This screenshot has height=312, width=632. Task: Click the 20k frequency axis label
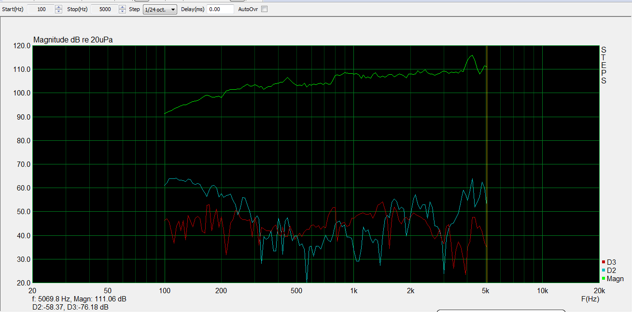click(599, 291)
